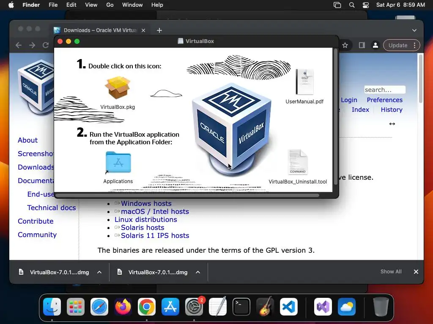Select the Applications folder shortcut

118,162
